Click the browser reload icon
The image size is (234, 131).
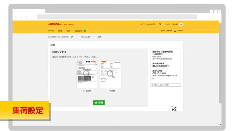[26, 17]
